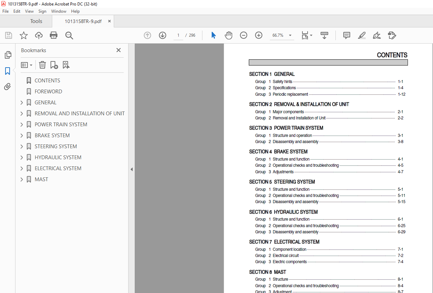
Task: Click 'Removal and Installation of Unit' entry
Action: tap(299, 118)
